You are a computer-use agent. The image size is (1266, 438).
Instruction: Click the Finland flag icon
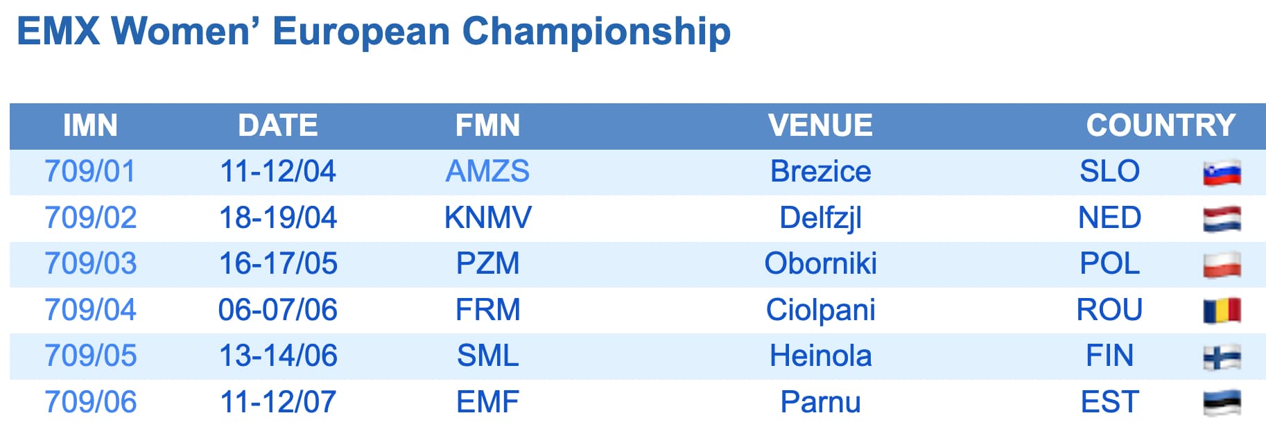pyautogui.click(x=1222, y=357)
